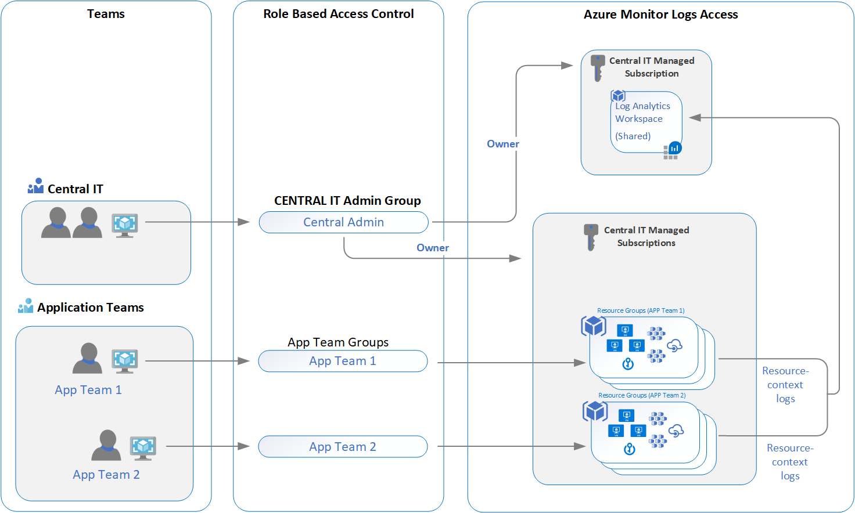Viewport: 855px width, 513px height.
Task: Click the blue chart icon on Log Analytics Workspace
Action: tap(674, 148)
